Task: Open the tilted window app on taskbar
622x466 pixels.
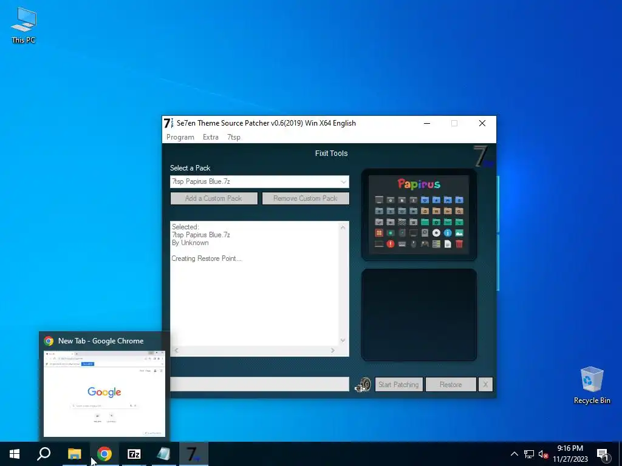Action: 164,454
